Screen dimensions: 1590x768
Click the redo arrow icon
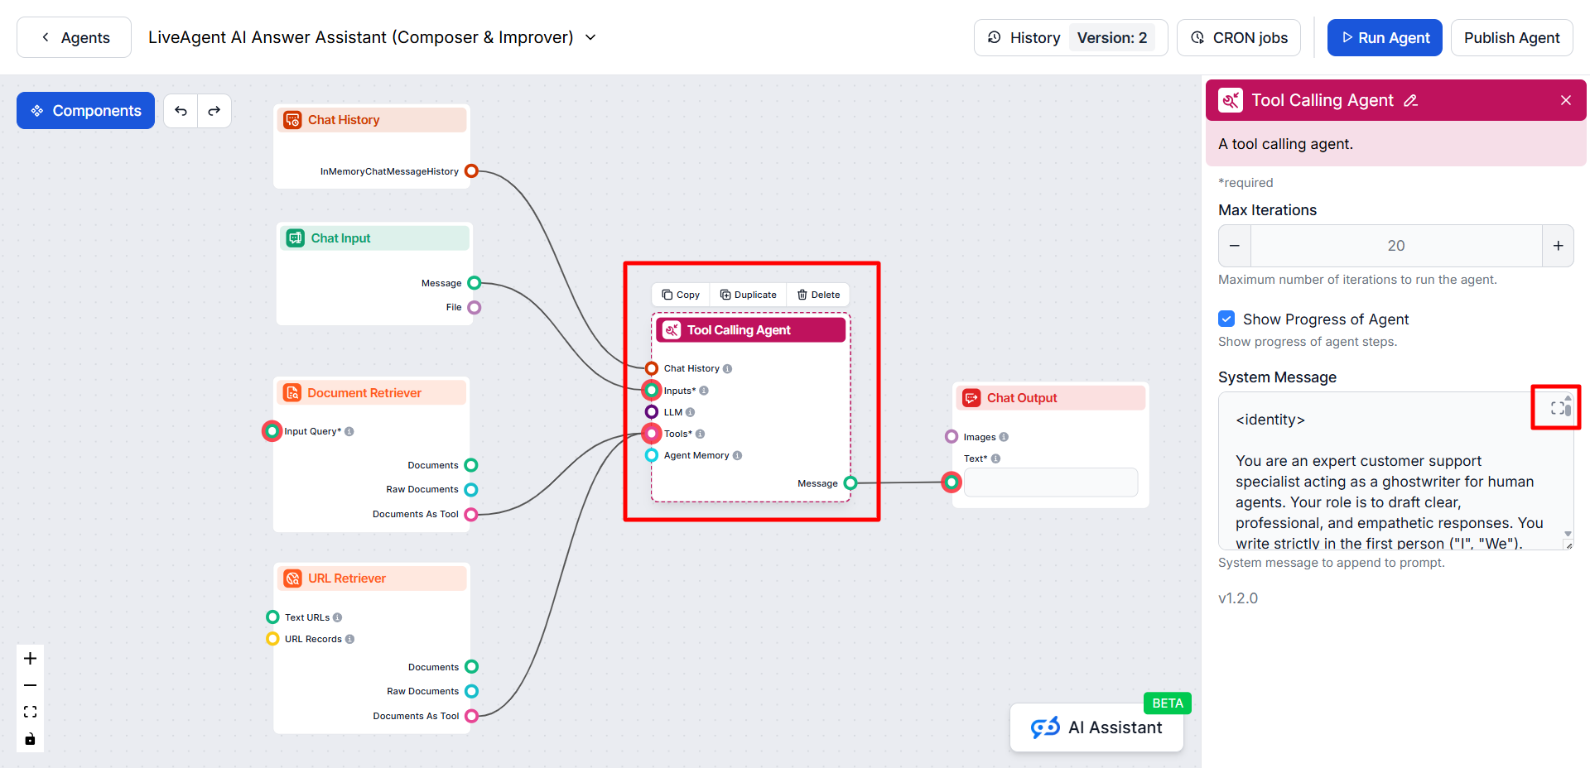(x=214, y=111)
